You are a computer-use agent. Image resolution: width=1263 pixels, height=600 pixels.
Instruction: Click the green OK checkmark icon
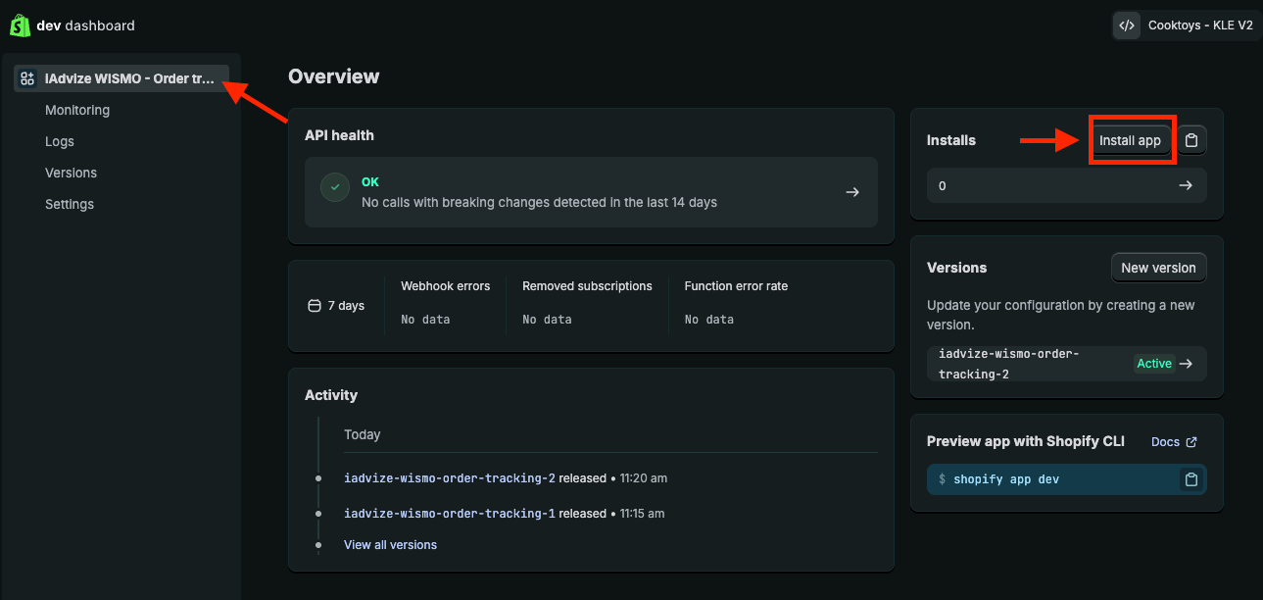tap(336, 186)
